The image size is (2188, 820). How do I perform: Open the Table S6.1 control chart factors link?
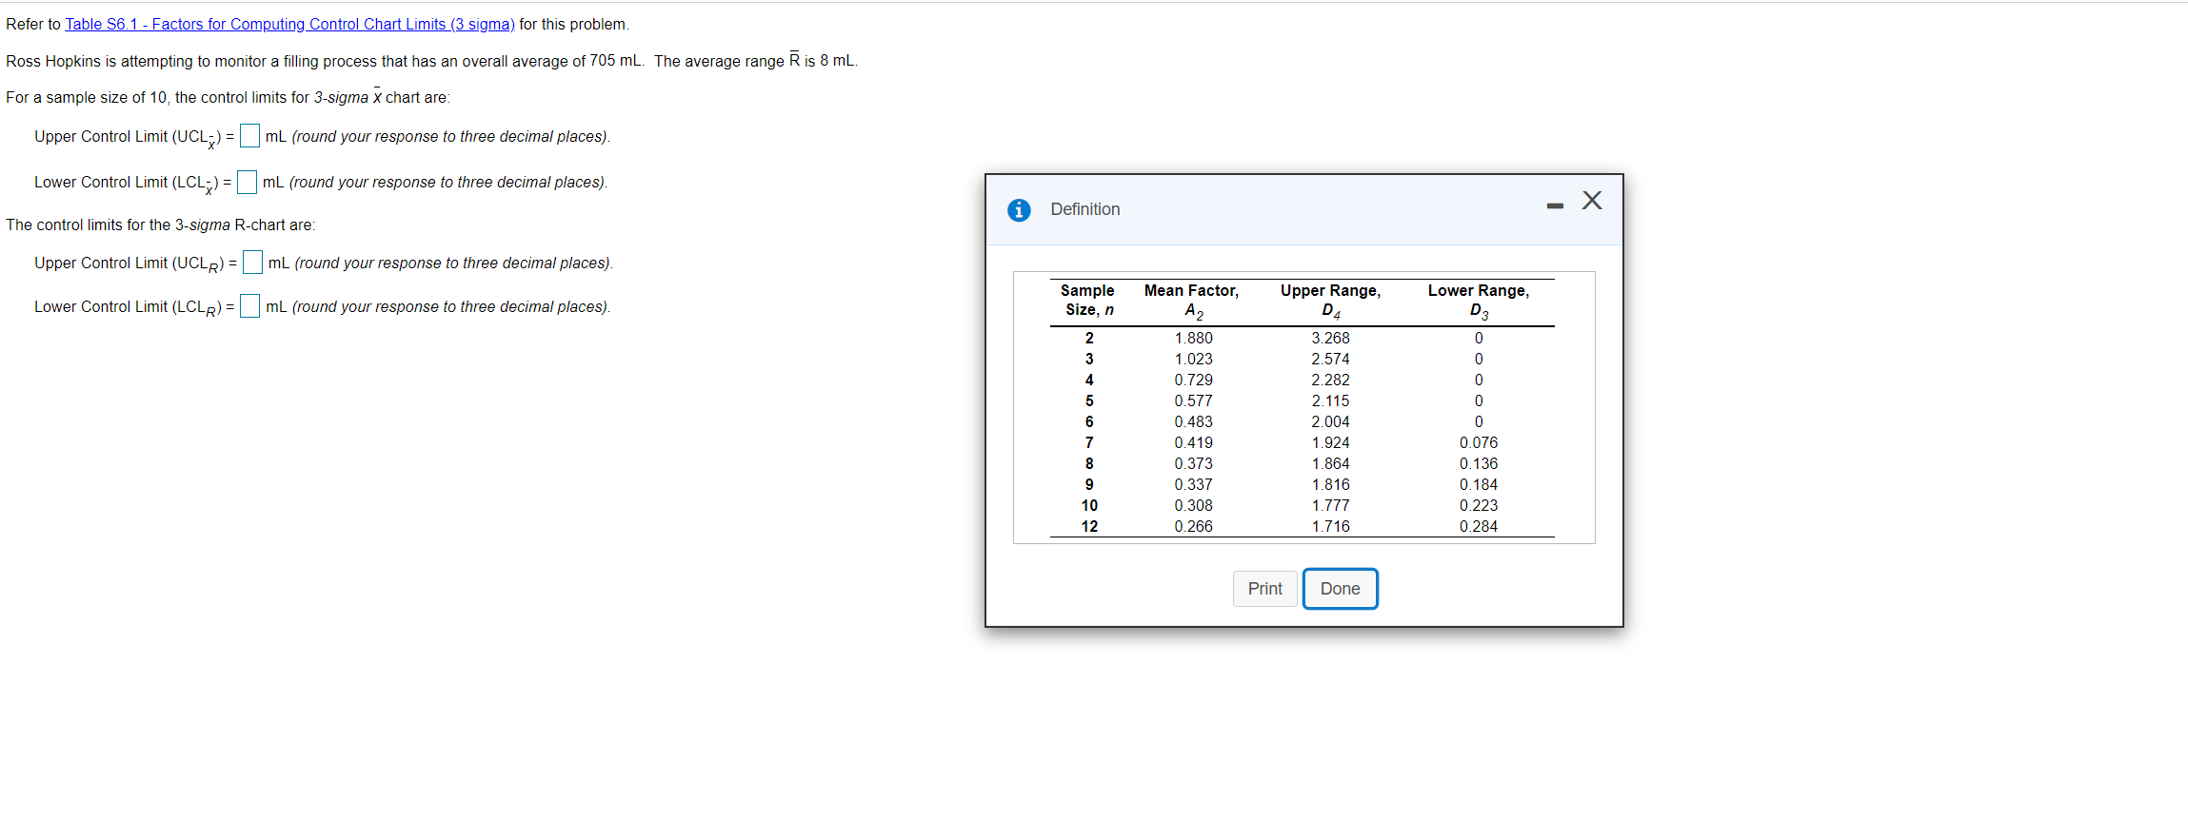[x=289, y=24]
